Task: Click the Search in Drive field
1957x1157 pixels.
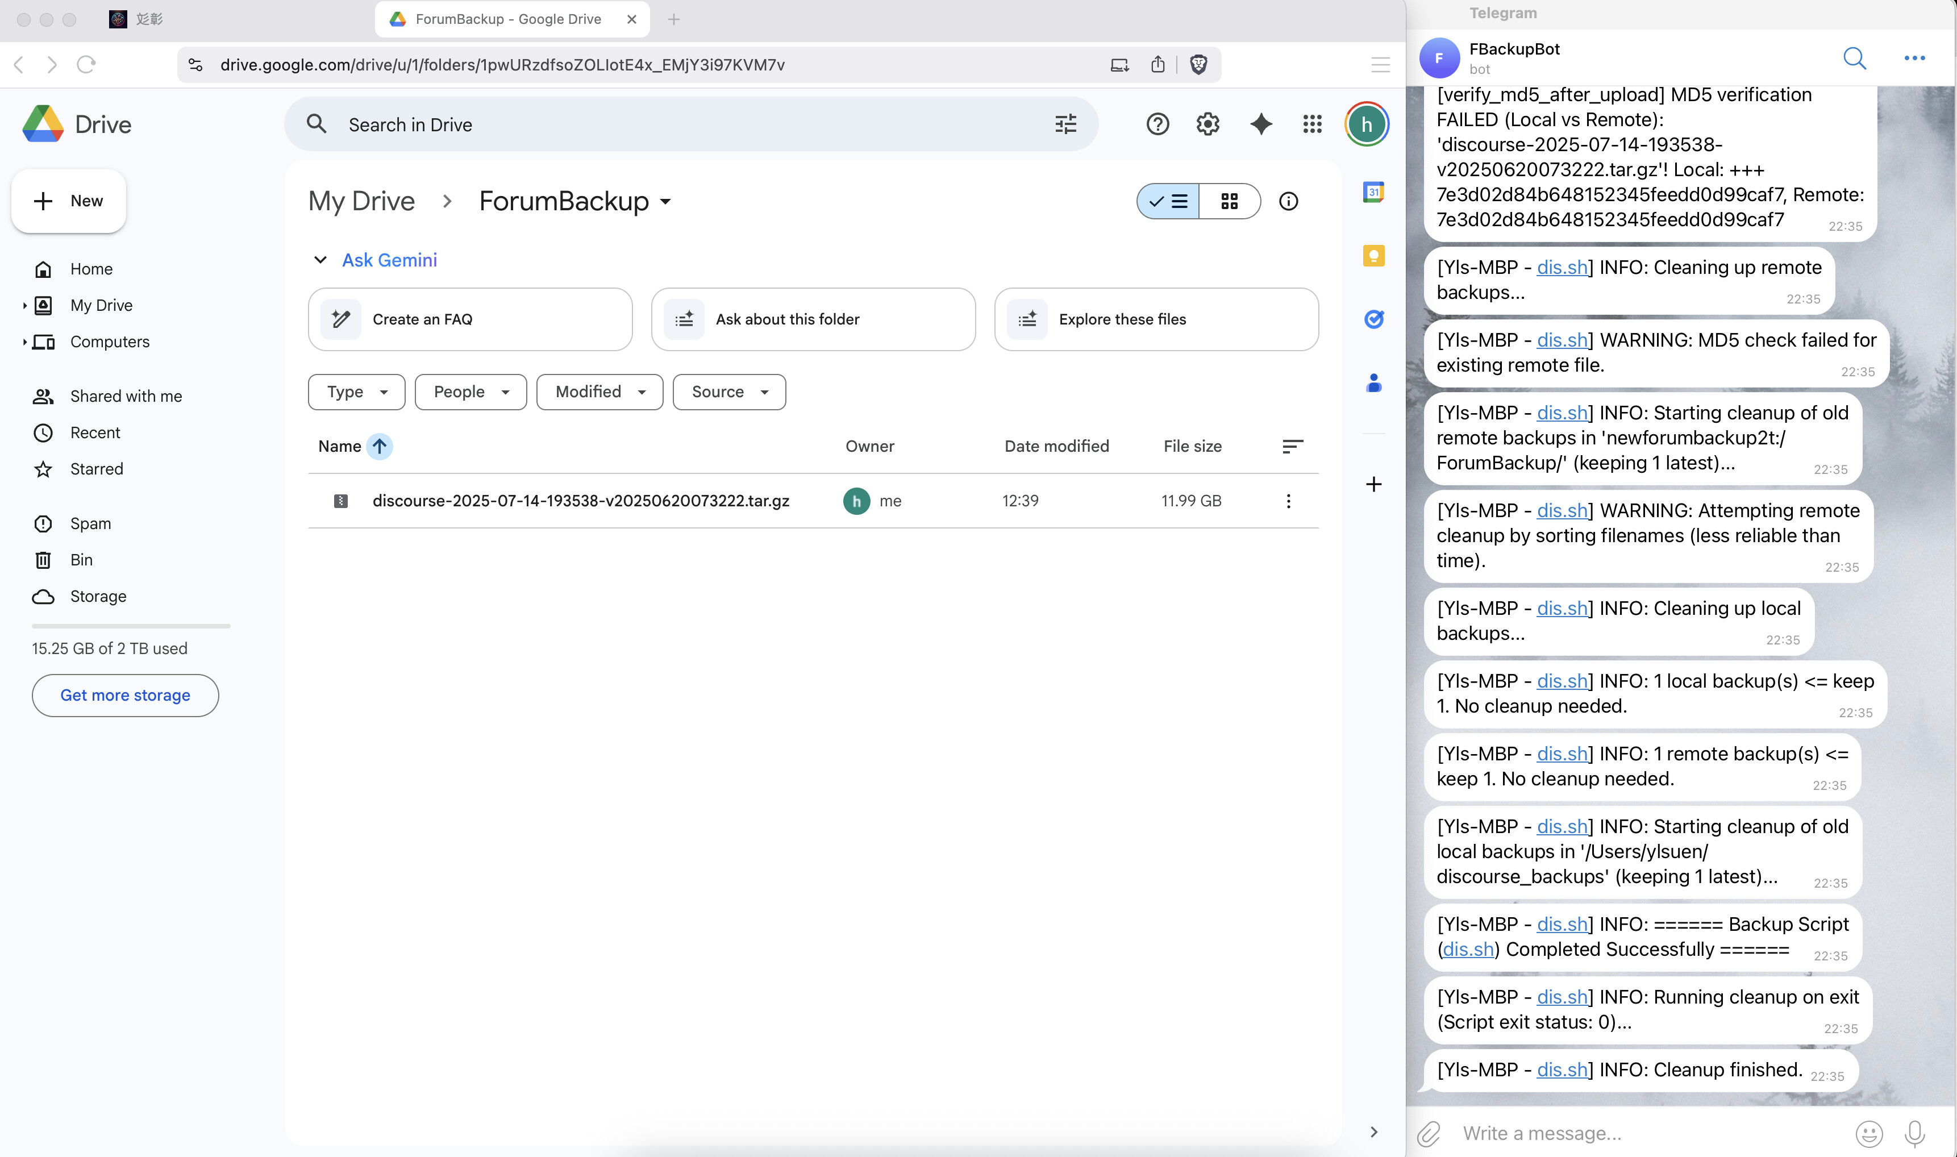Action: click(x=686, y=125)
